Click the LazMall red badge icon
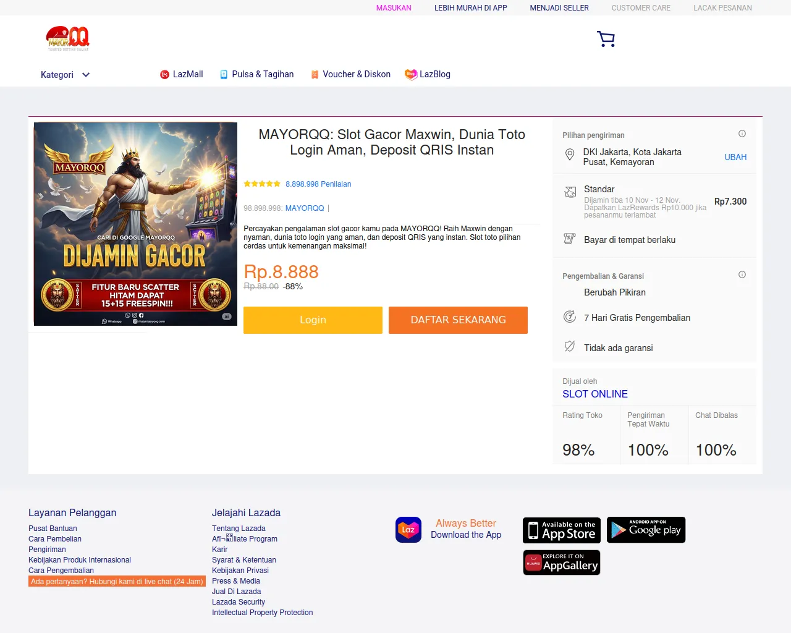791x633 pixels. (x=165, y=74)
